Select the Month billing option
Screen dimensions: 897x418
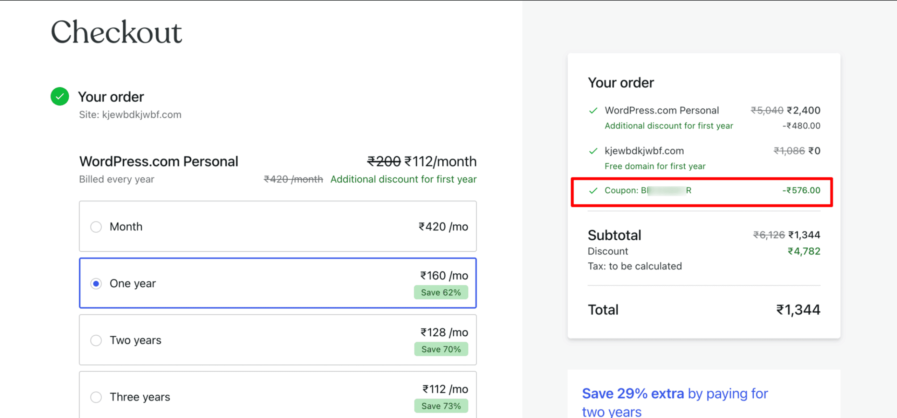click(x=96, y=227)
